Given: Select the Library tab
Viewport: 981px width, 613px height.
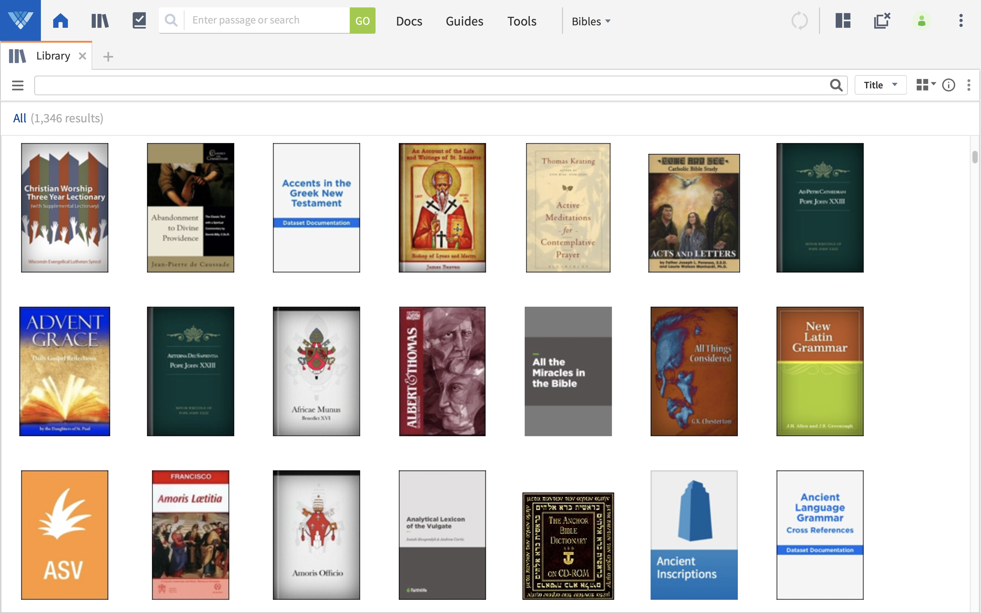Looking at the screenshot, I should (46, 55).
